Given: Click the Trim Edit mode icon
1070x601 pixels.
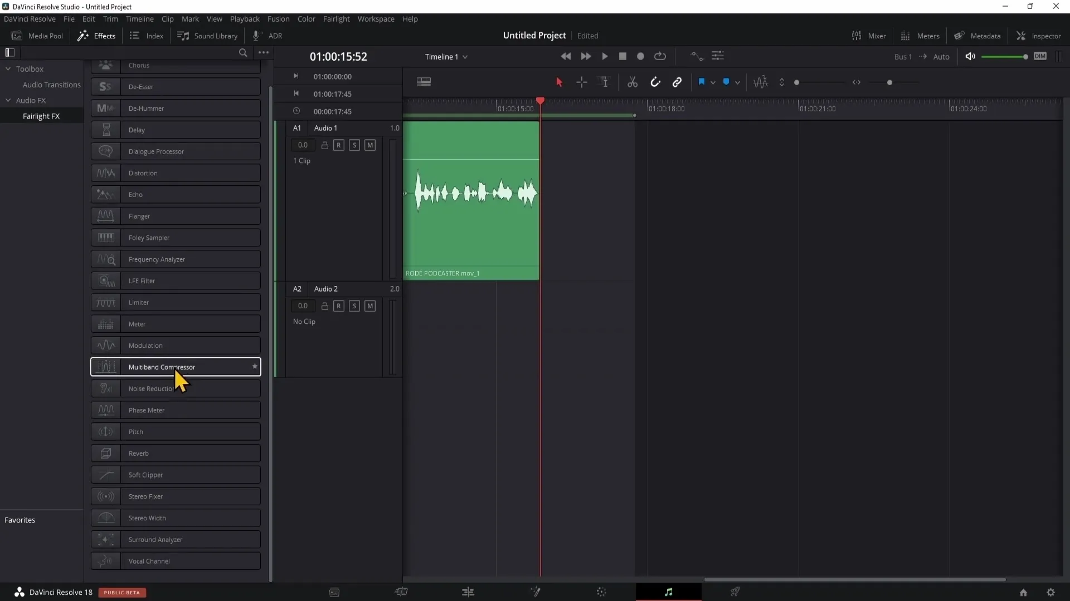Looking at the screenshot, I should [605, 82].
